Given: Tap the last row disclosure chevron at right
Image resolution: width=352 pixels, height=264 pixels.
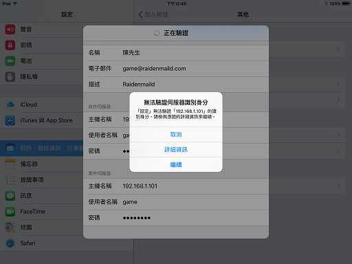Looking at the screenshot, I should pos(338,186).
